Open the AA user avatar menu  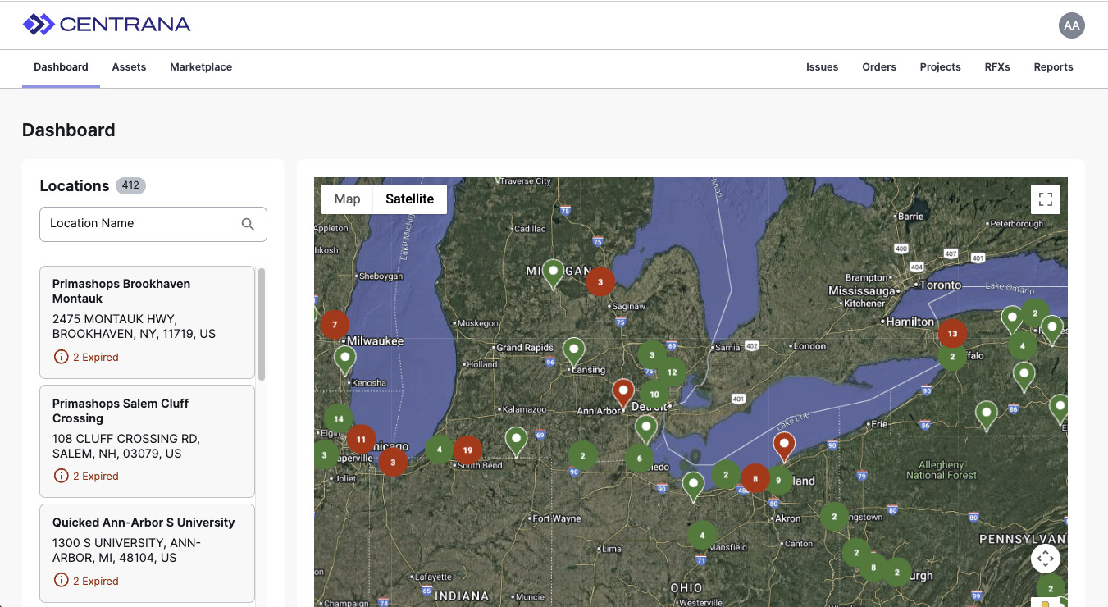tap(1072, 25)
